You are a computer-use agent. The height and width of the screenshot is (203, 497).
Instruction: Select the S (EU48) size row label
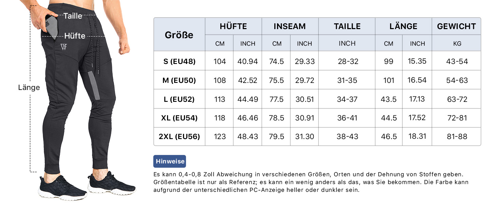click(x=179, y=62)
